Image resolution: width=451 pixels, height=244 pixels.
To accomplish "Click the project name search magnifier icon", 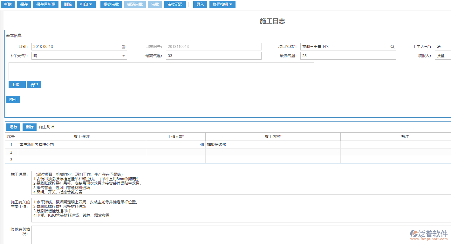I will [x=393, y=47].
